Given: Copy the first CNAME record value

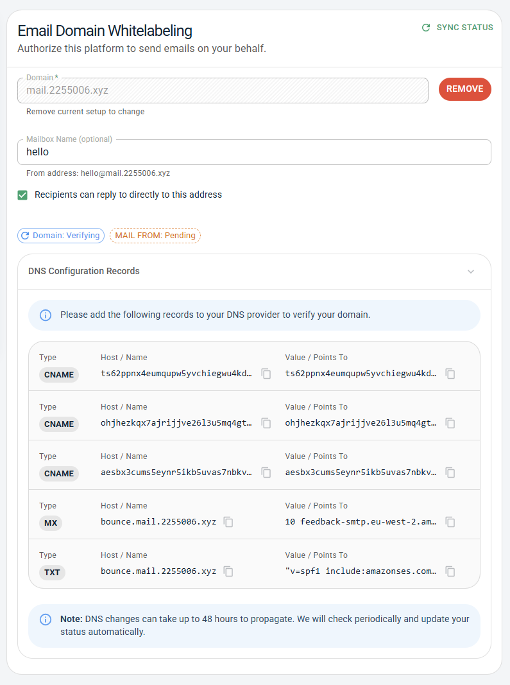Looking at the screenshot, I should (450, 374).
